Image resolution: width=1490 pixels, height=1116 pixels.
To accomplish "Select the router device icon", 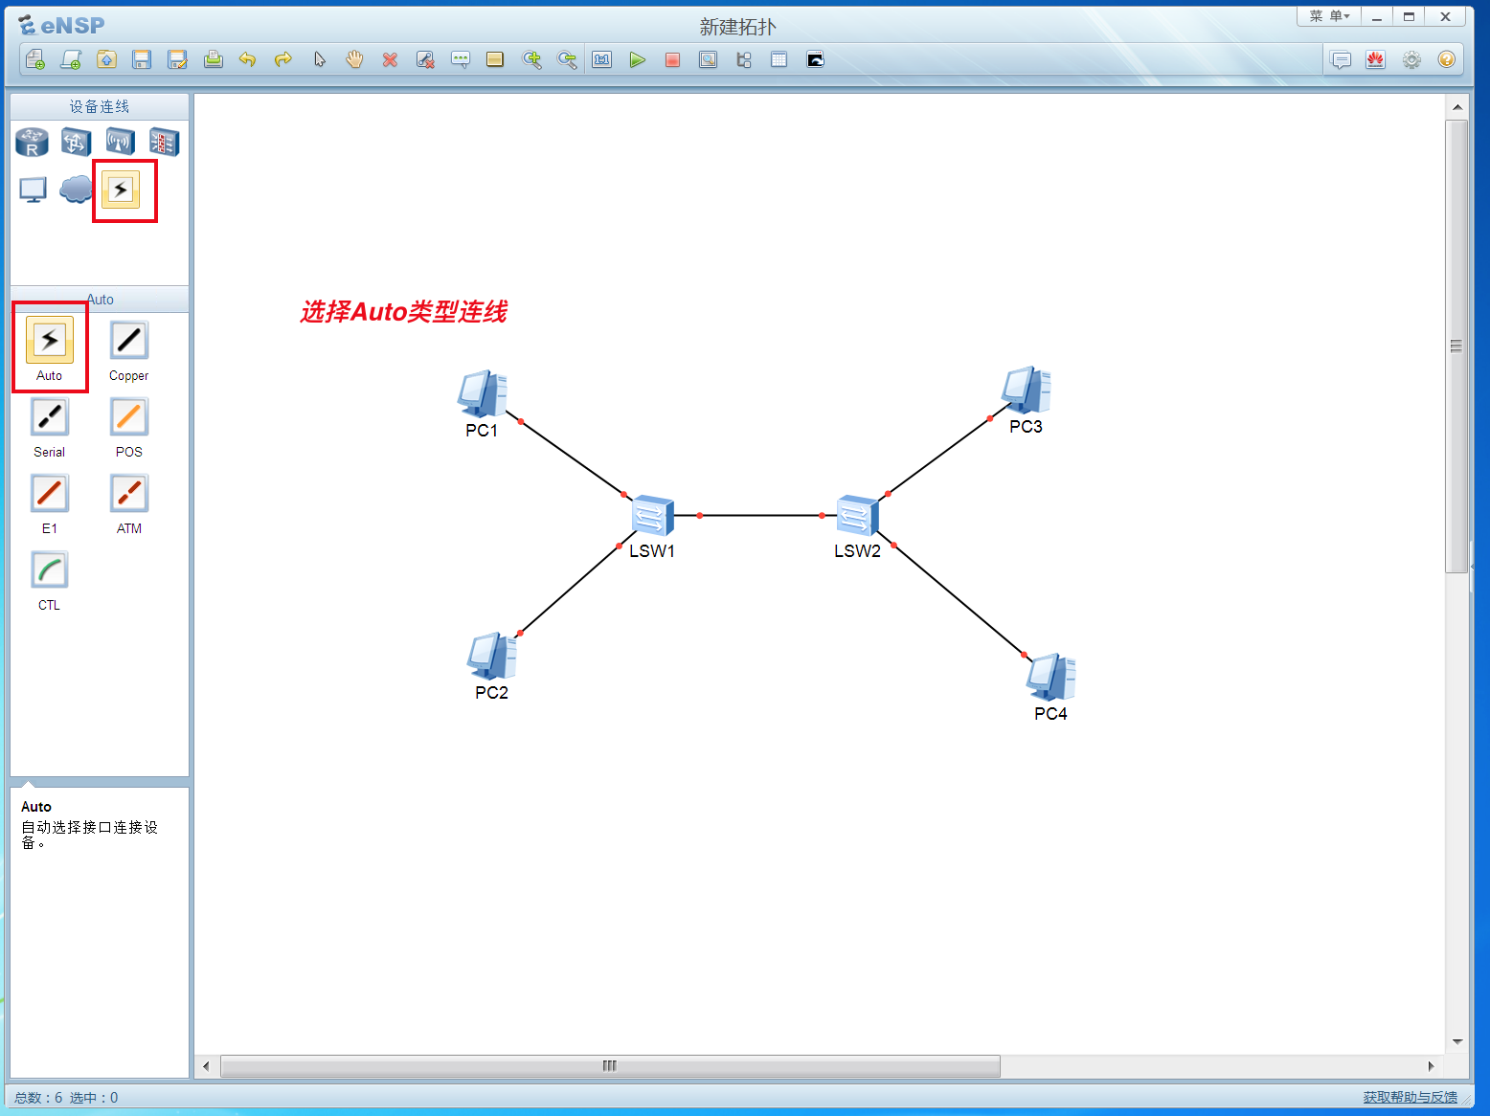I will [x=32, y=142].
